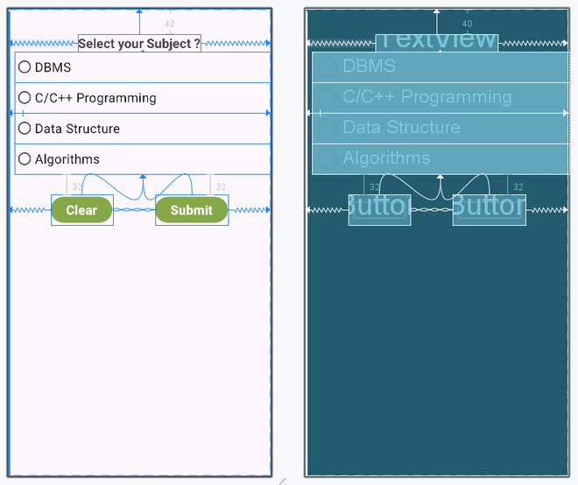Click the green Clear button
The height and width of the screenshot is (485, 578).
81,210
